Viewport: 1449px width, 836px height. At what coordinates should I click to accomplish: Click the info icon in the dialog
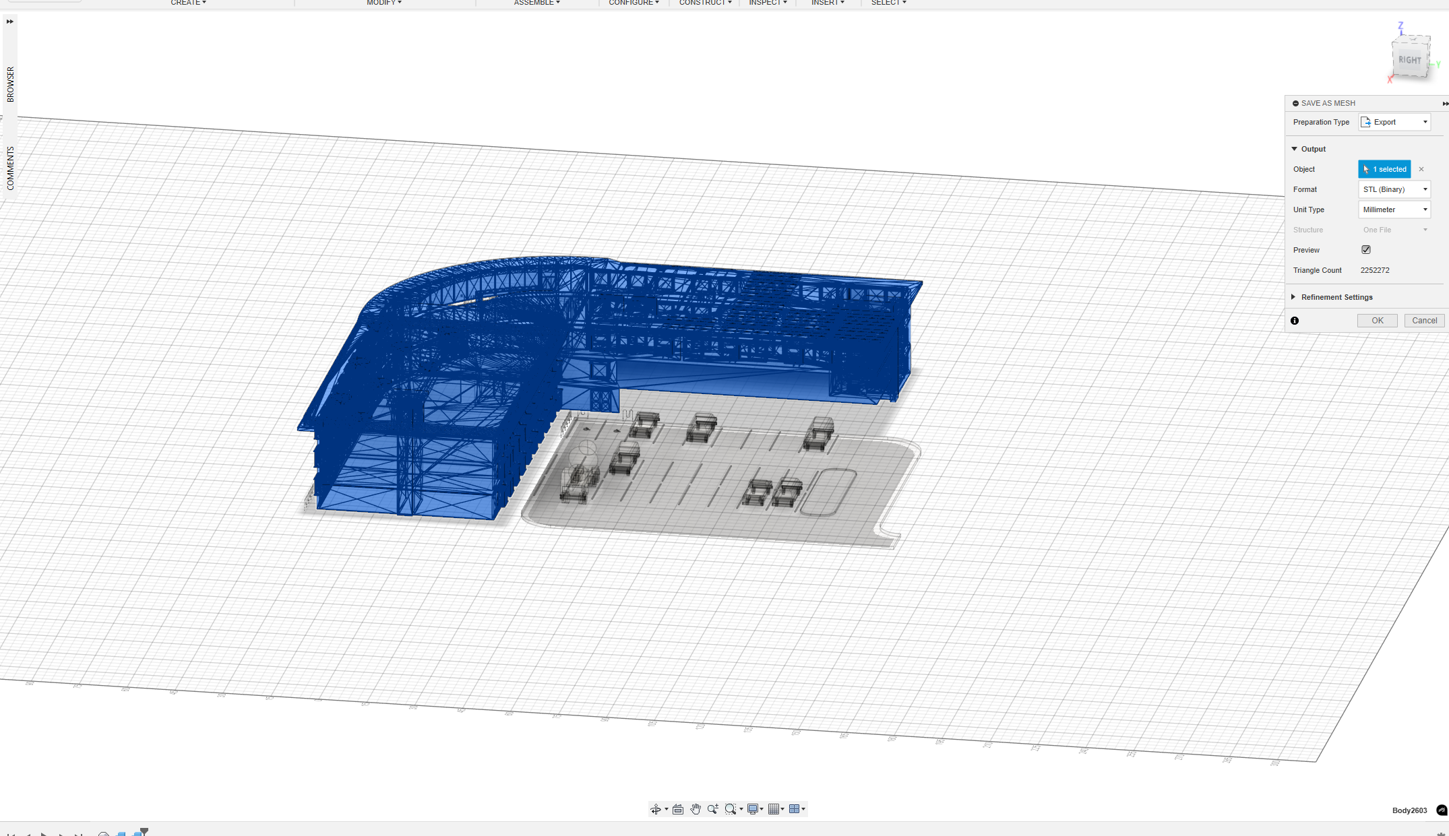point(1295,321)
